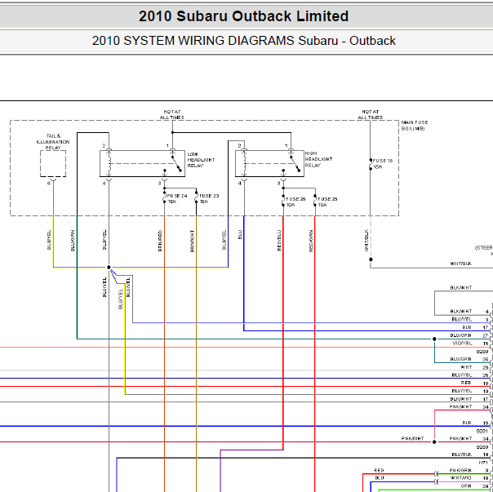Image resolution: width=493 pixels, height=492 pixels.
Task: Select the "FUSE 16 15A" label
Action: point(383,163)
